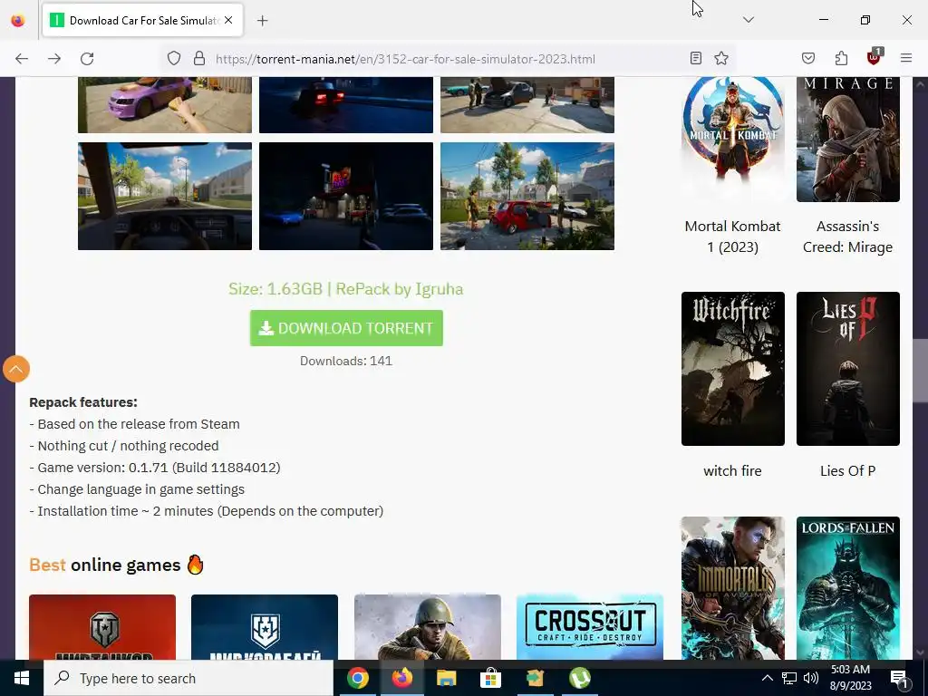Viewport: 928px width, 696px height.
Task: Click the Windows Start button
Action: pyautogui.click(x=22, y=678)
